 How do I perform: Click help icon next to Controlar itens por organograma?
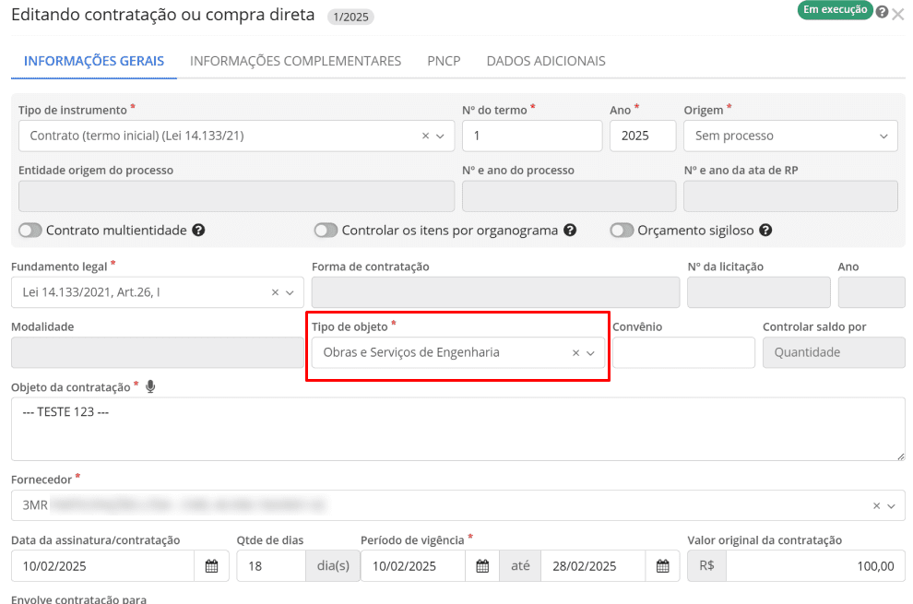[570, 231]
